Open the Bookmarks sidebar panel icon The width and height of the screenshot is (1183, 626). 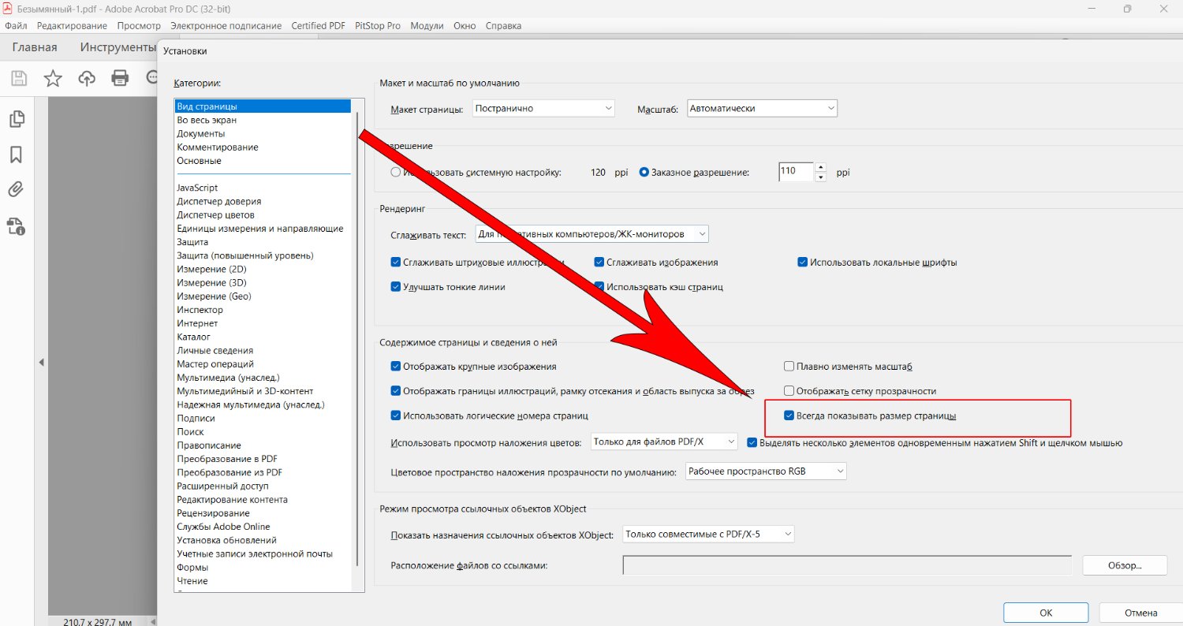coord(17,154)
